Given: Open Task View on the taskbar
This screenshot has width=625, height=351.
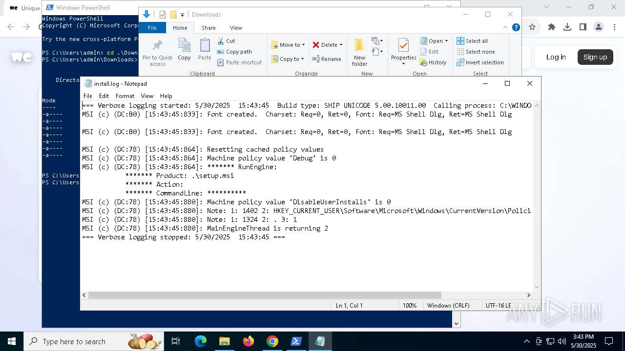Looking at the screenshot, I should tap(176, 341).
